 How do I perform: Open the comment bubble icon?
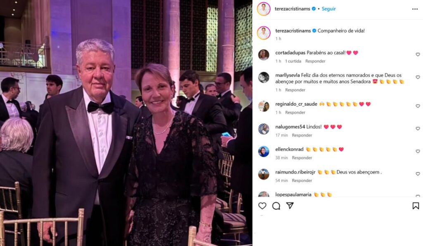tap(276, 206)
